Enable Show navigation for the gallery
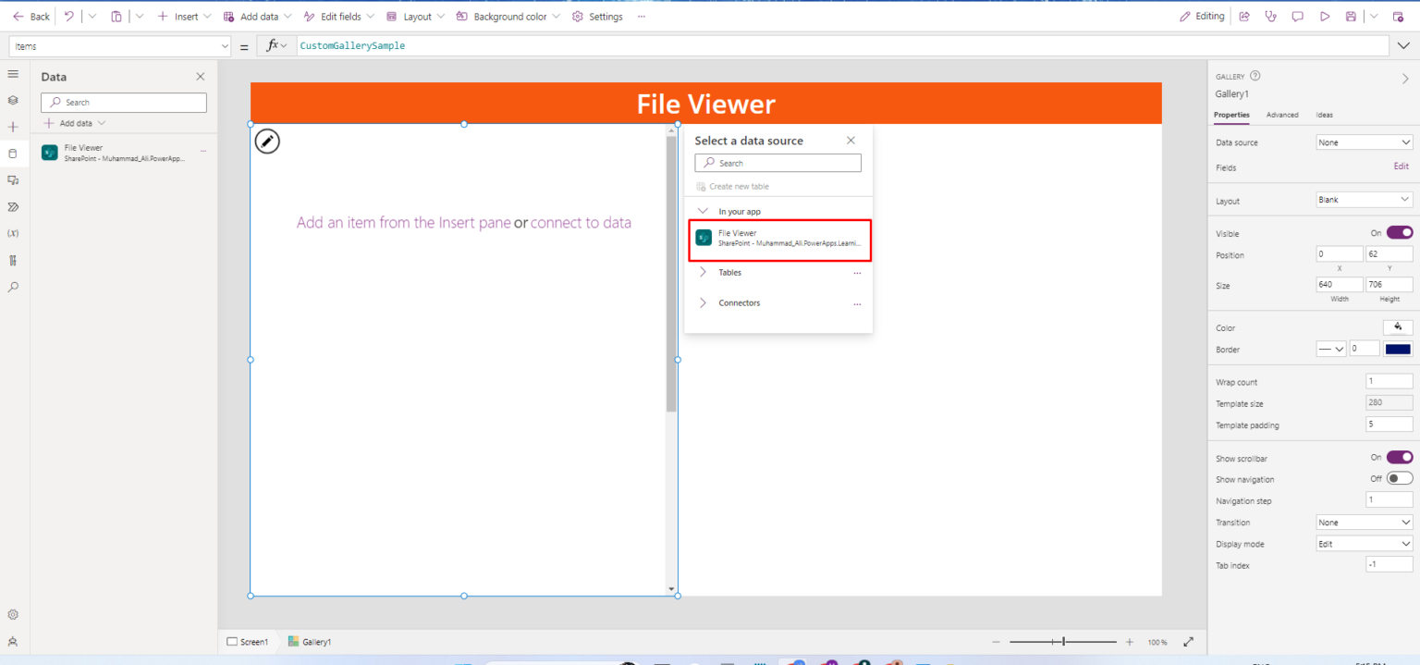Screen dimensions: 1420x665 pos(1399,478)
